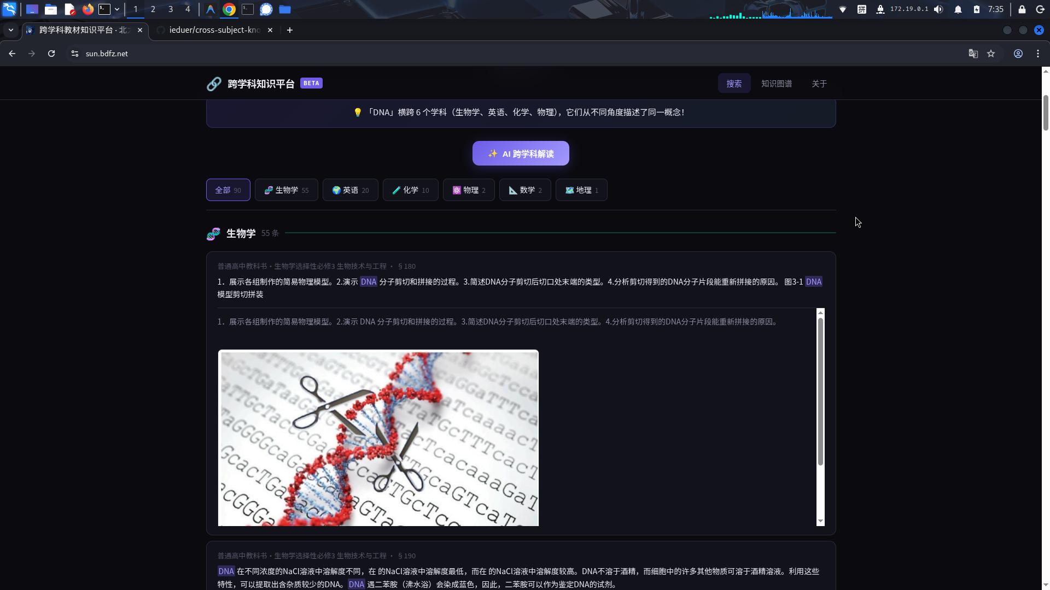Click the site information icon in address bar
The image size is (1050, 590).
coord(75,54)
